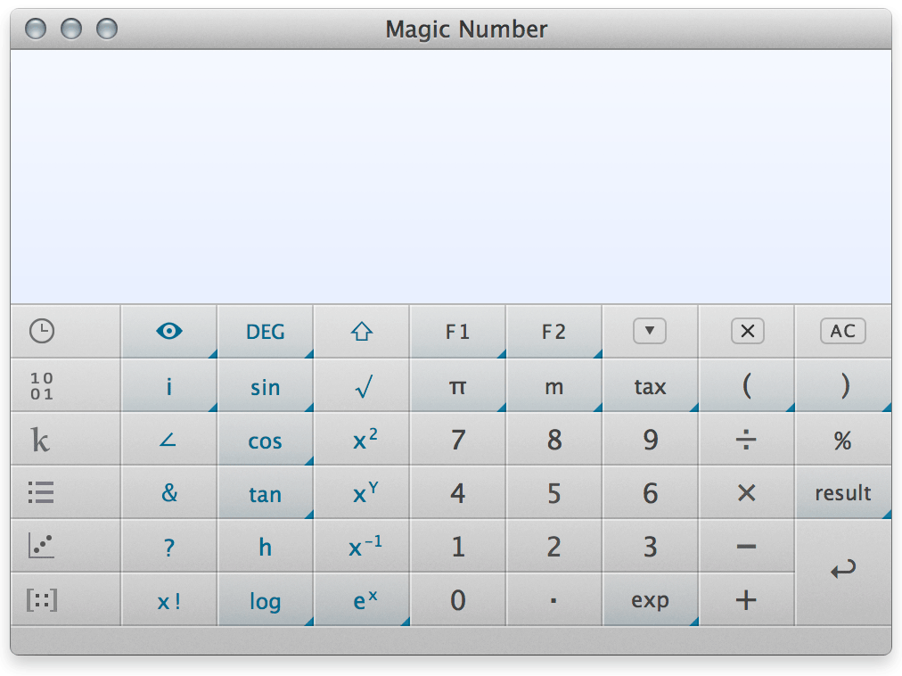The width and height of the screenshot is (902, 676).
Task: Click inside the blank calculation display
Action: click(451, 177)
